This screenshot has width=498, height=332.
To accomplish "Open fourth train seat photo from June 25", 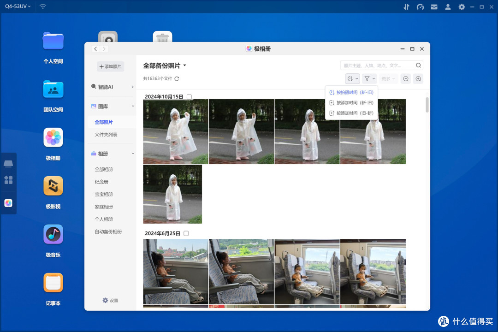I will click(373, 271).
